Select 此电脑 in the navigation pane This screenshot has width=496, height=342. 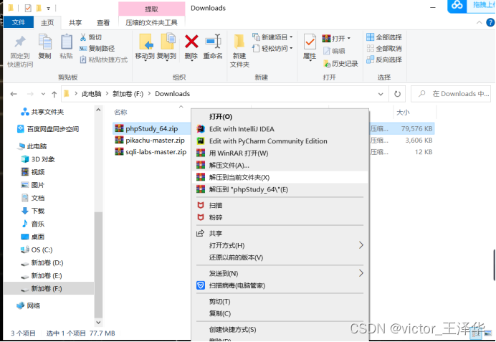tap(32, 146)
